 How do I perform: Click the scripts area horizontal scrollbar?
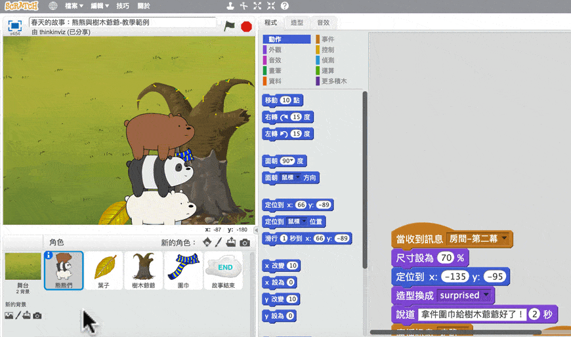[455, 332]
